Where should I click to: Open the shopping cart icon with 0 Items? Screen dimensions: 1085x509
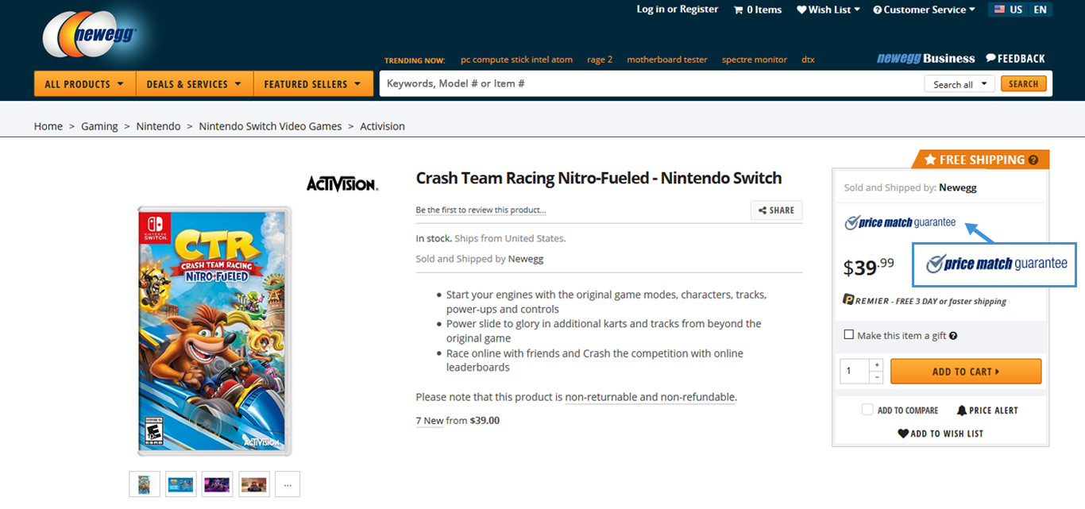(x=739, y=10)
